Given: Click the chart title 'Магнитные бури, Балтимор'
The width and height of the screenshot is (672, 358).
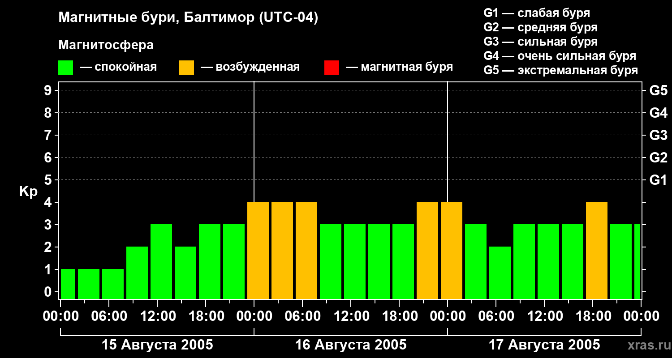Looking at the screenshot, I should point(188,18).
